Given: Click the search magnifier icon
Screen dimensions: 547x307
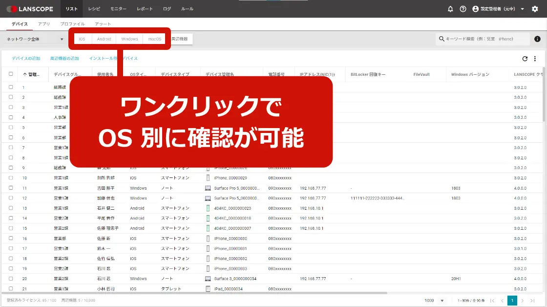Looking at the screenshot, I should (442, 39).
